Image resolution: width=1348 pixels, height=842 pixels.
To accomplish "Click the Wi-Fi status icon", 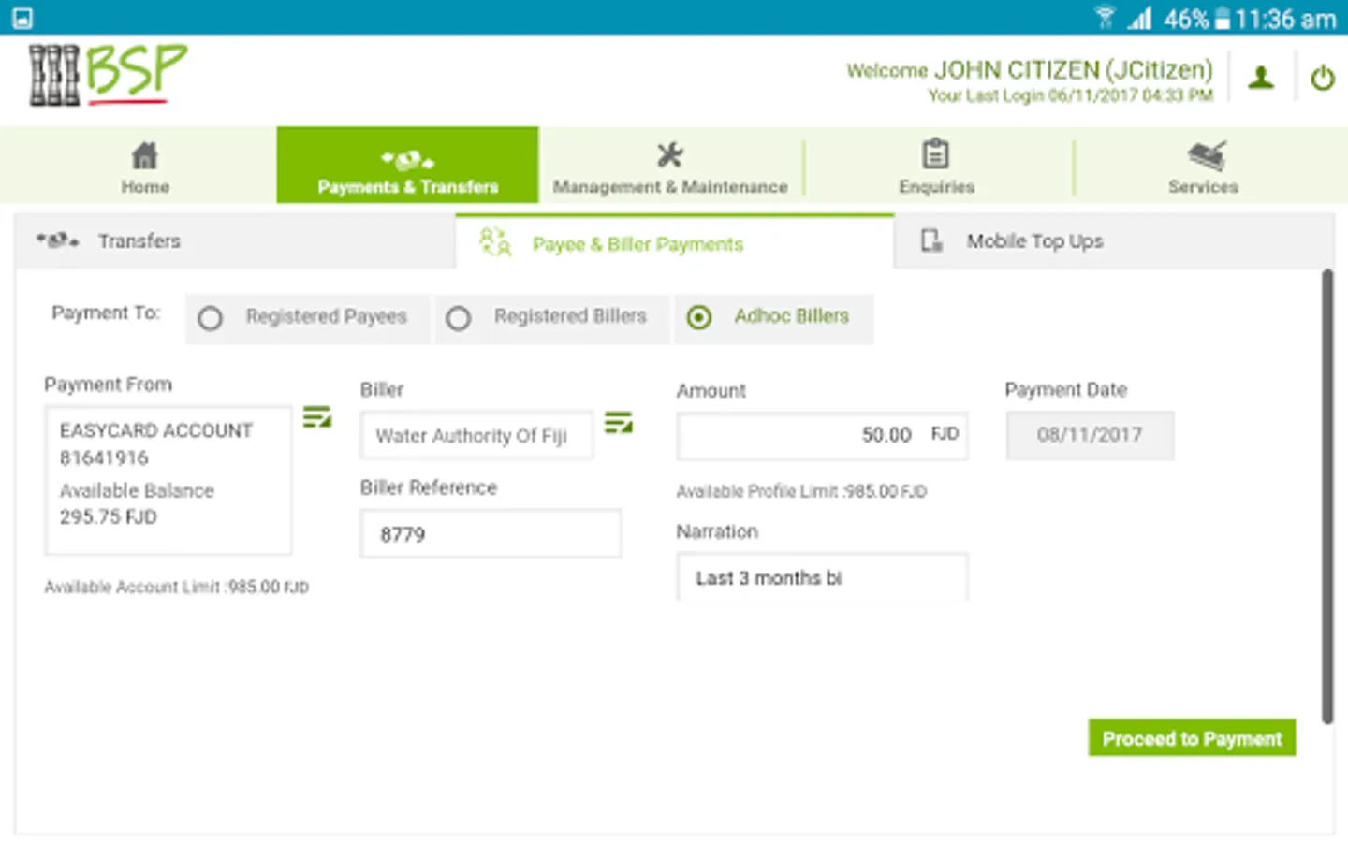I will coord(1105,18).
